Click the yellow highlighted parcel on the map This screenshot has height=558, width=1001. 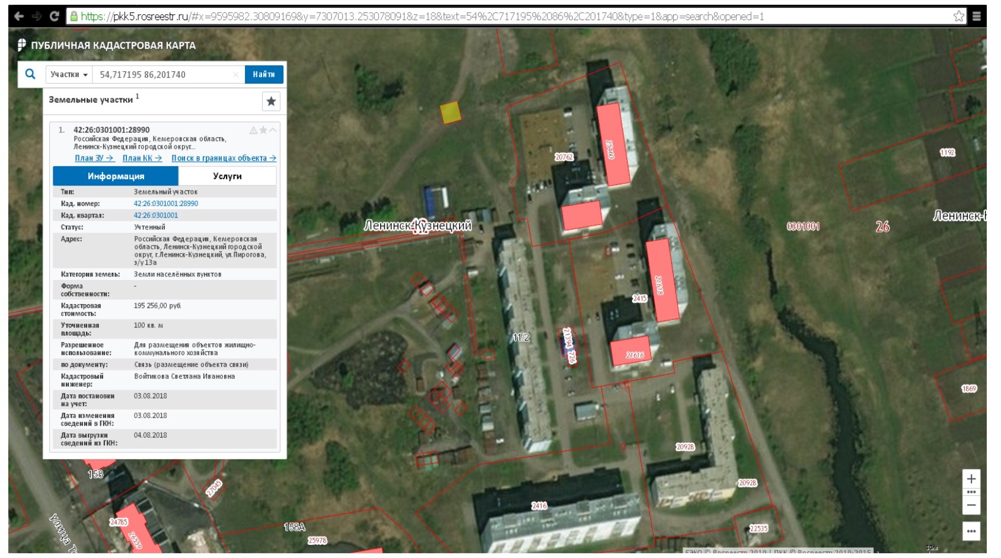[450, 113]
